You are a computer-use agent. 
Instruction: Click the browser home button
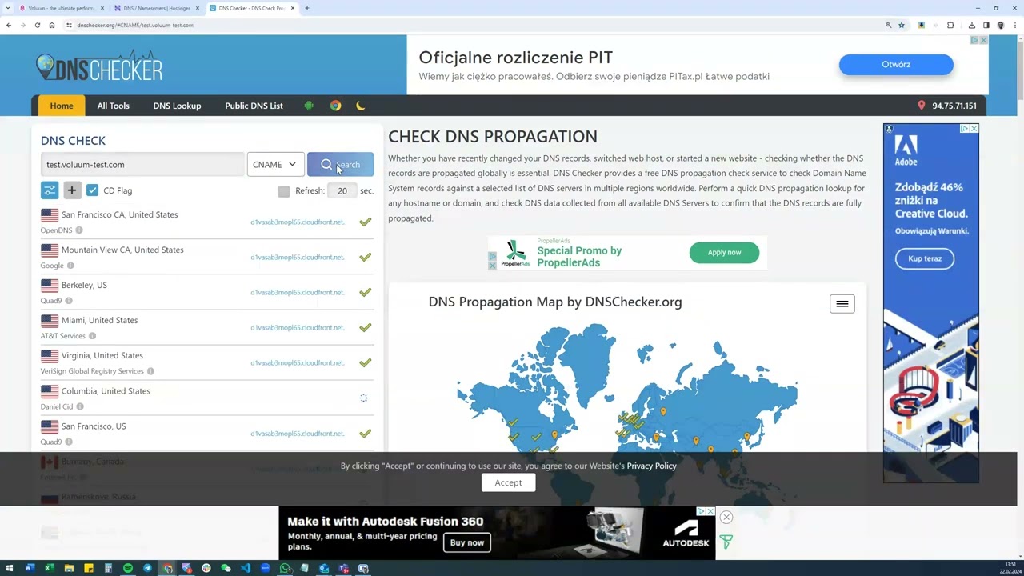pyautogui.click(x=52, y=25)
